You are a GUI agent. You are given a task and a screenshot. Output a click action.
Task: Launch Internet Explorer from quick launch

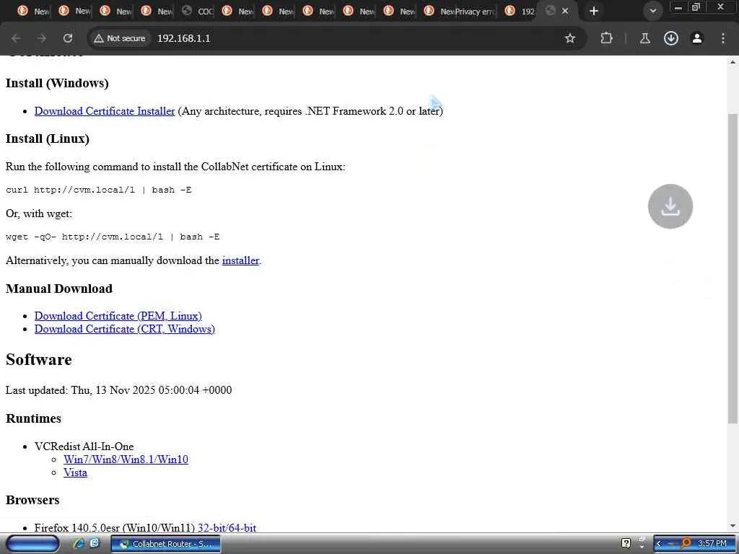[79, 544]
